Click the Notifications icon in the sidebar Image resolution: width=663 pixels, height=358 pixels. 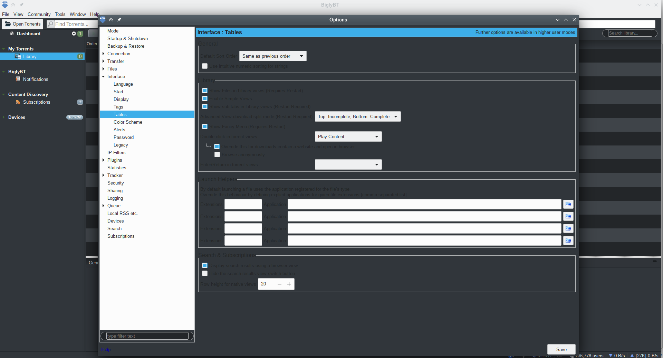(x=18, y=79)
